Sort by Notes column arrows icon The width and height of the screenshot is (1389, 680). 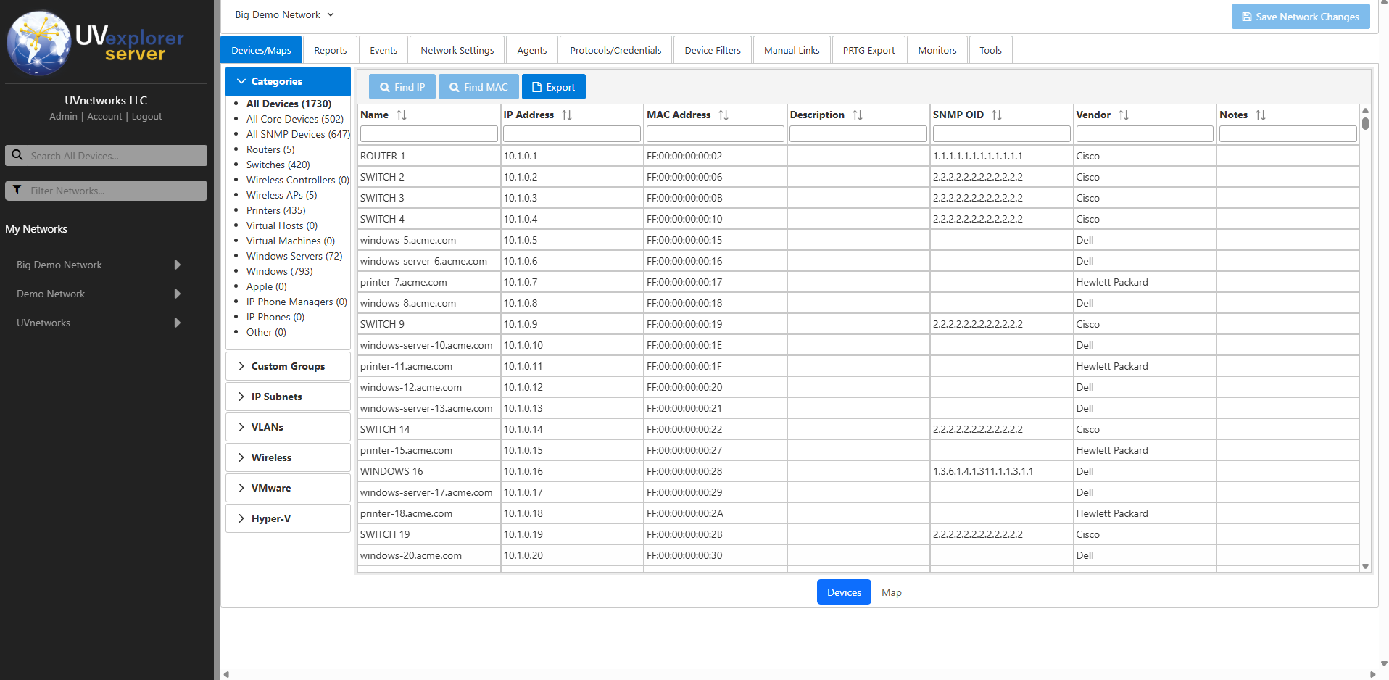coord(1261,115)
